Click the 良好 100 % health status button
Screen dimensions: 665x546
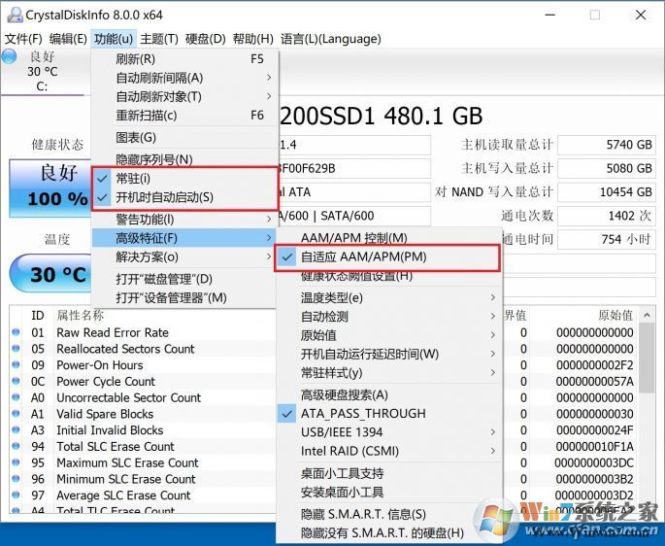click(50, 188)
